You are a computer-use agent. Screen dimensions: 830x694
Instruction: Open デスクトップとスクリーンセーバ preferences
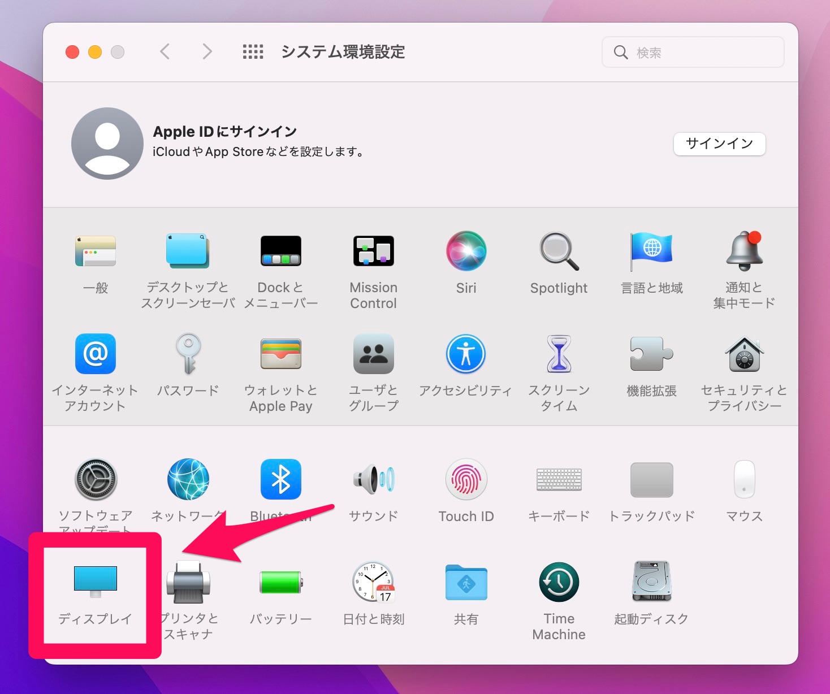click(188, 251)
